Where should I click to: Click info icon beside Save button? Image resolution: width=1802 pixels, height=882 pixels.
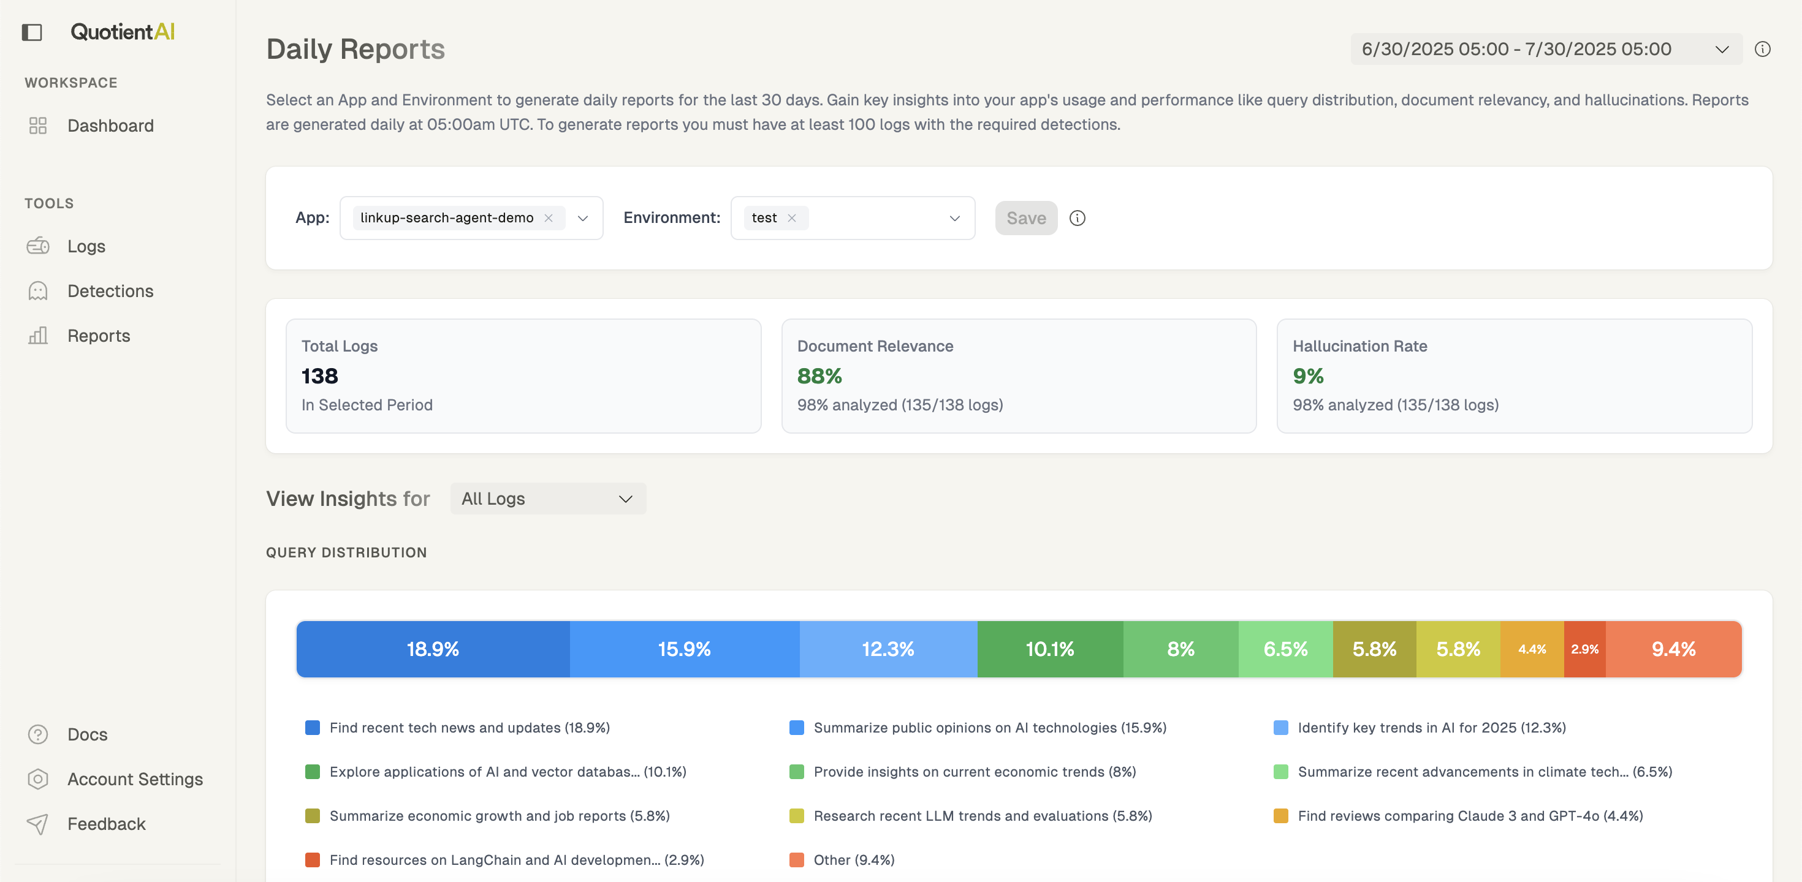pos(1078,218)
